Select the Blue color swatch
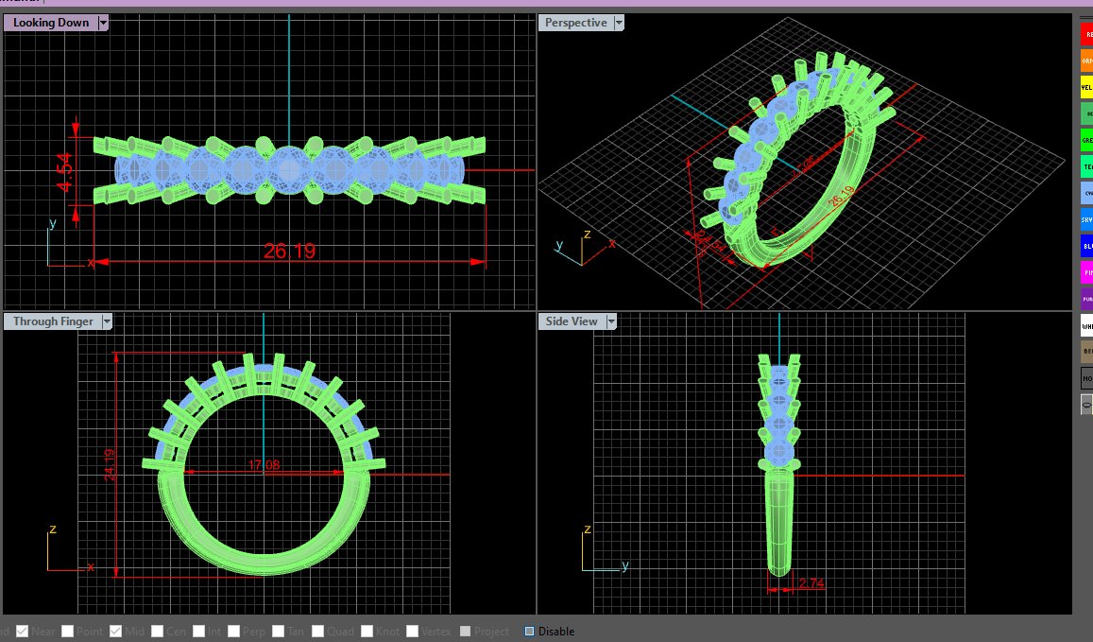 (1086, 246)
